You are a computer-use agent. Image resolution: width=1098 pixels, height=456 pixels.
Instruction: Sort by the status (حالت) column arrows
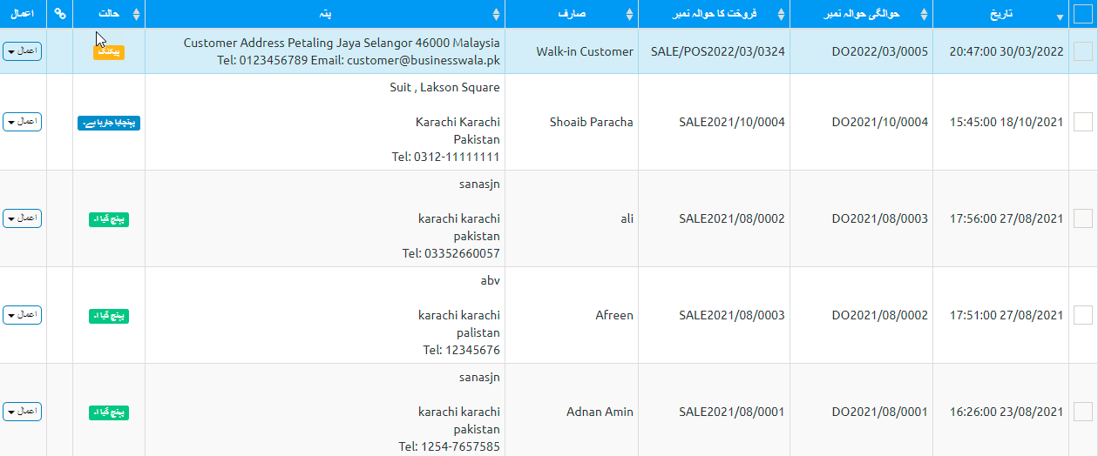point(137,15)
